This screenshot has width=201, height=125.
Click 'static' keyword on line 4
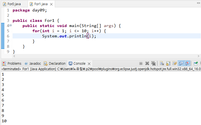47,26
